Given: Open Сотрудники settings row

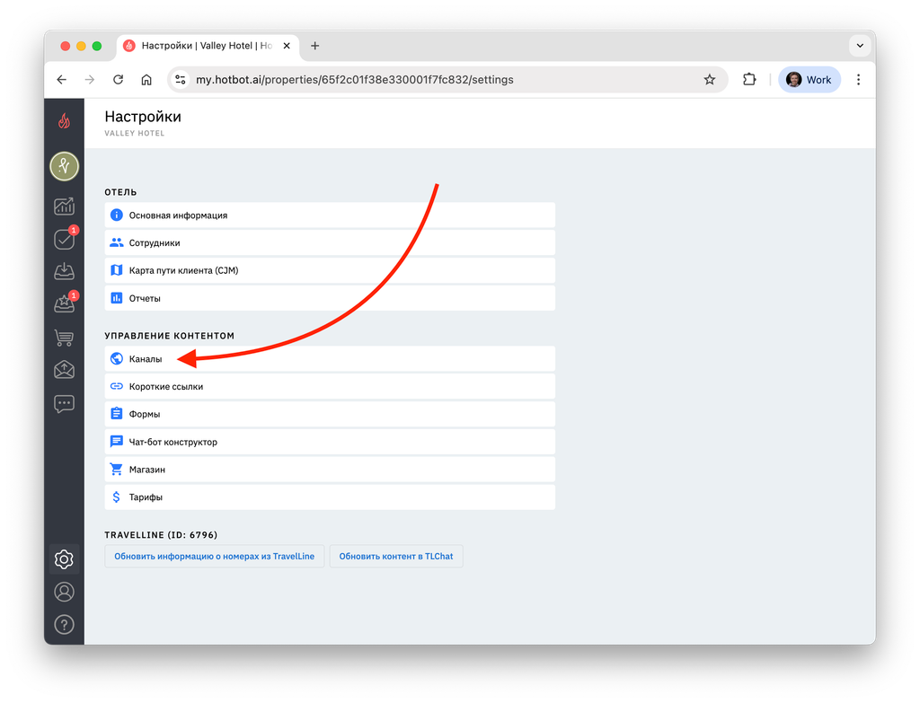Looking at the screenshot, I should [330, 242].
